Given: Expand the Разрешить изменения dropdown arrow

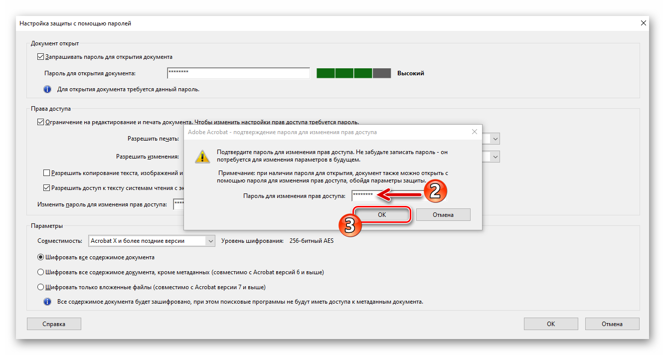Looking at the screenshot, I should pos(495,157).
